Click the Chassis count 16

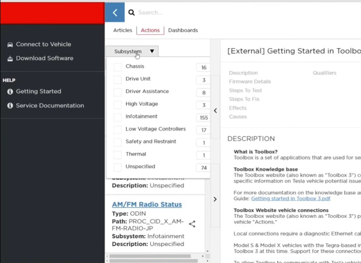(x=203, y=68)
